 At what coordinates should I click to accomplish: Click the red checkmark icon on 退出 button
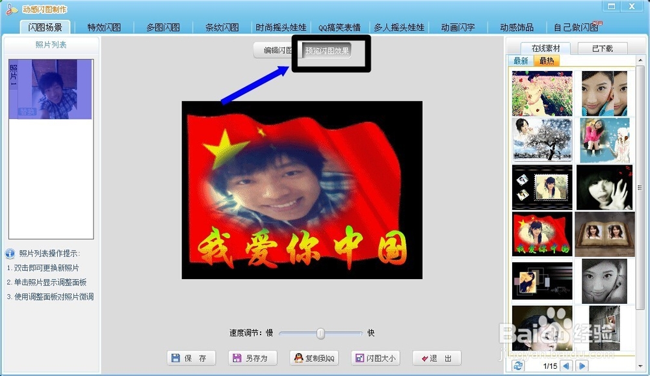click(424, 357)
